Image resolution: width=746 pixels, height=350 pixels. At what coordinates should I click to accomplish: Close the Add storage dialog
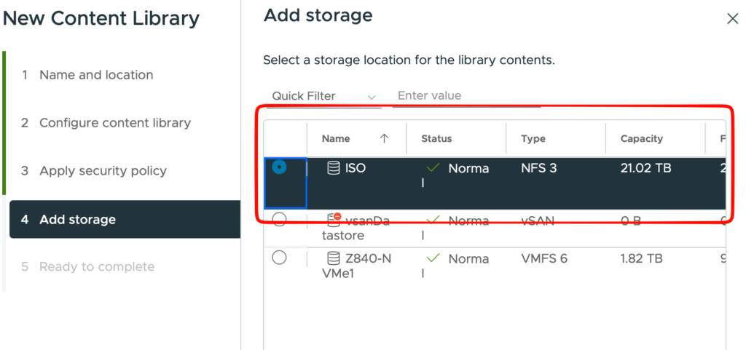[x=732, y=19]
